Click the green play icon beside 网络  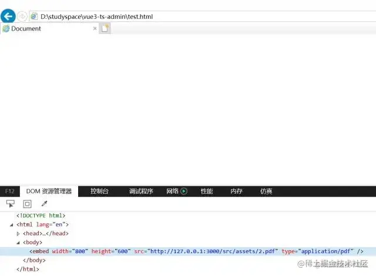click(184, 191)
